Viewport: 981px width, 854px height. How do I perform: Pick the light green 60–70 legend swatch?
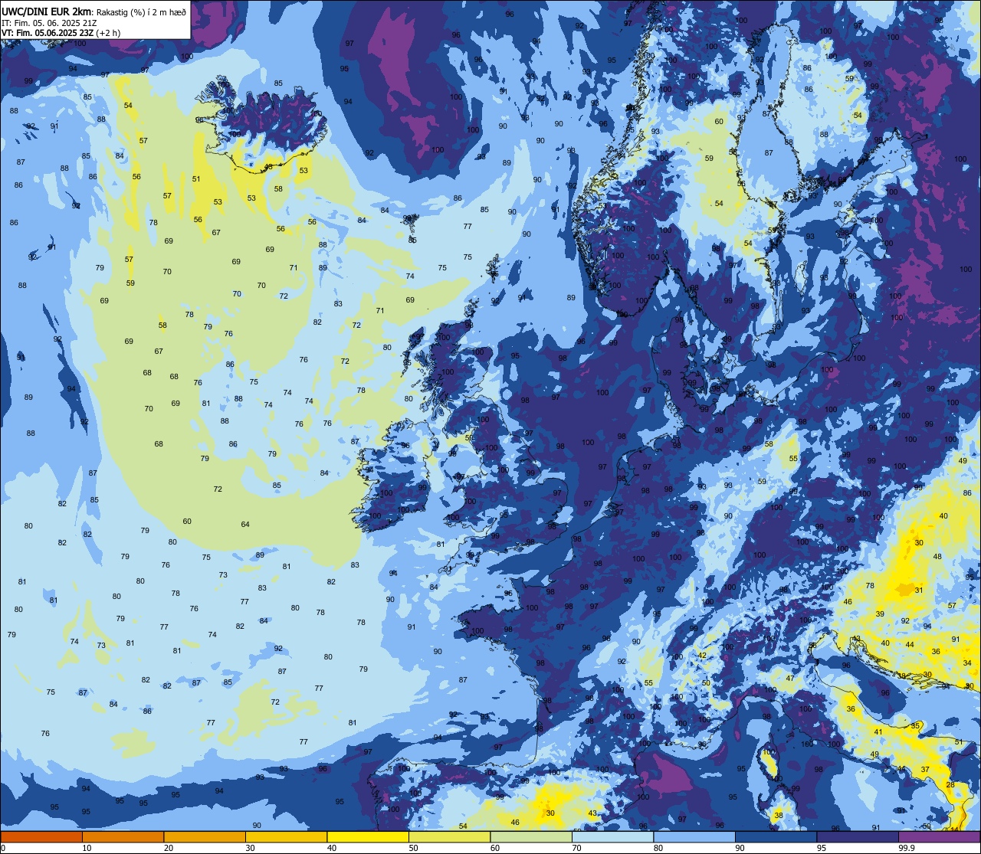coord(531,836)
